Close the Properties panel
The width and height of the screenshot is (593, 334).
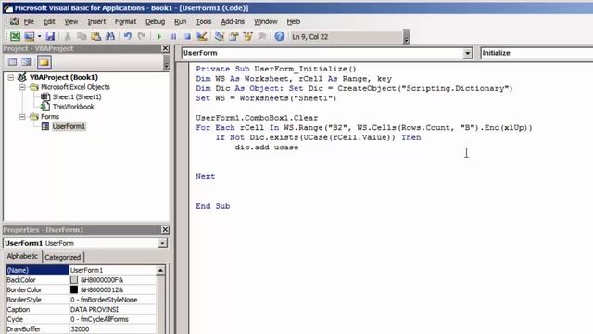[x=165, y=230]
